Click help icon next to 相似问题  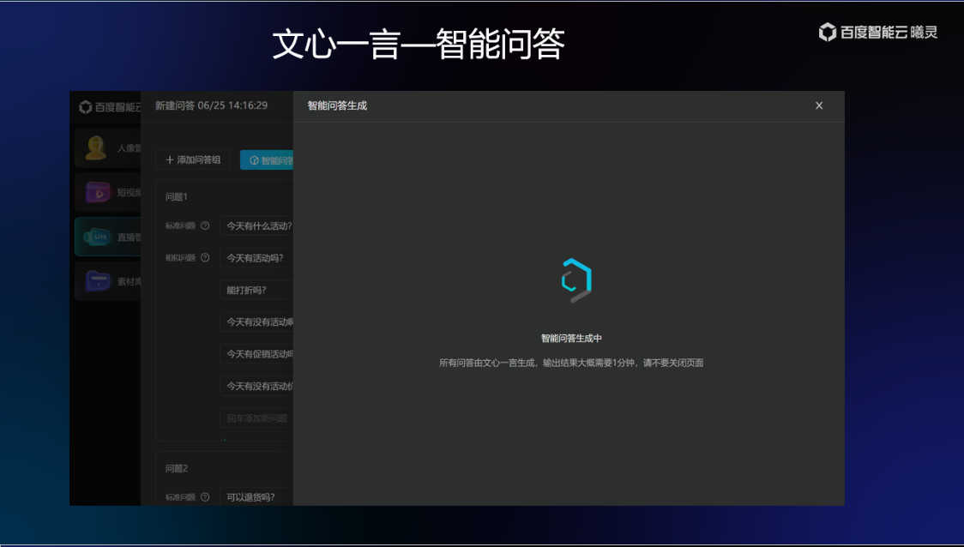coord(205,257)
